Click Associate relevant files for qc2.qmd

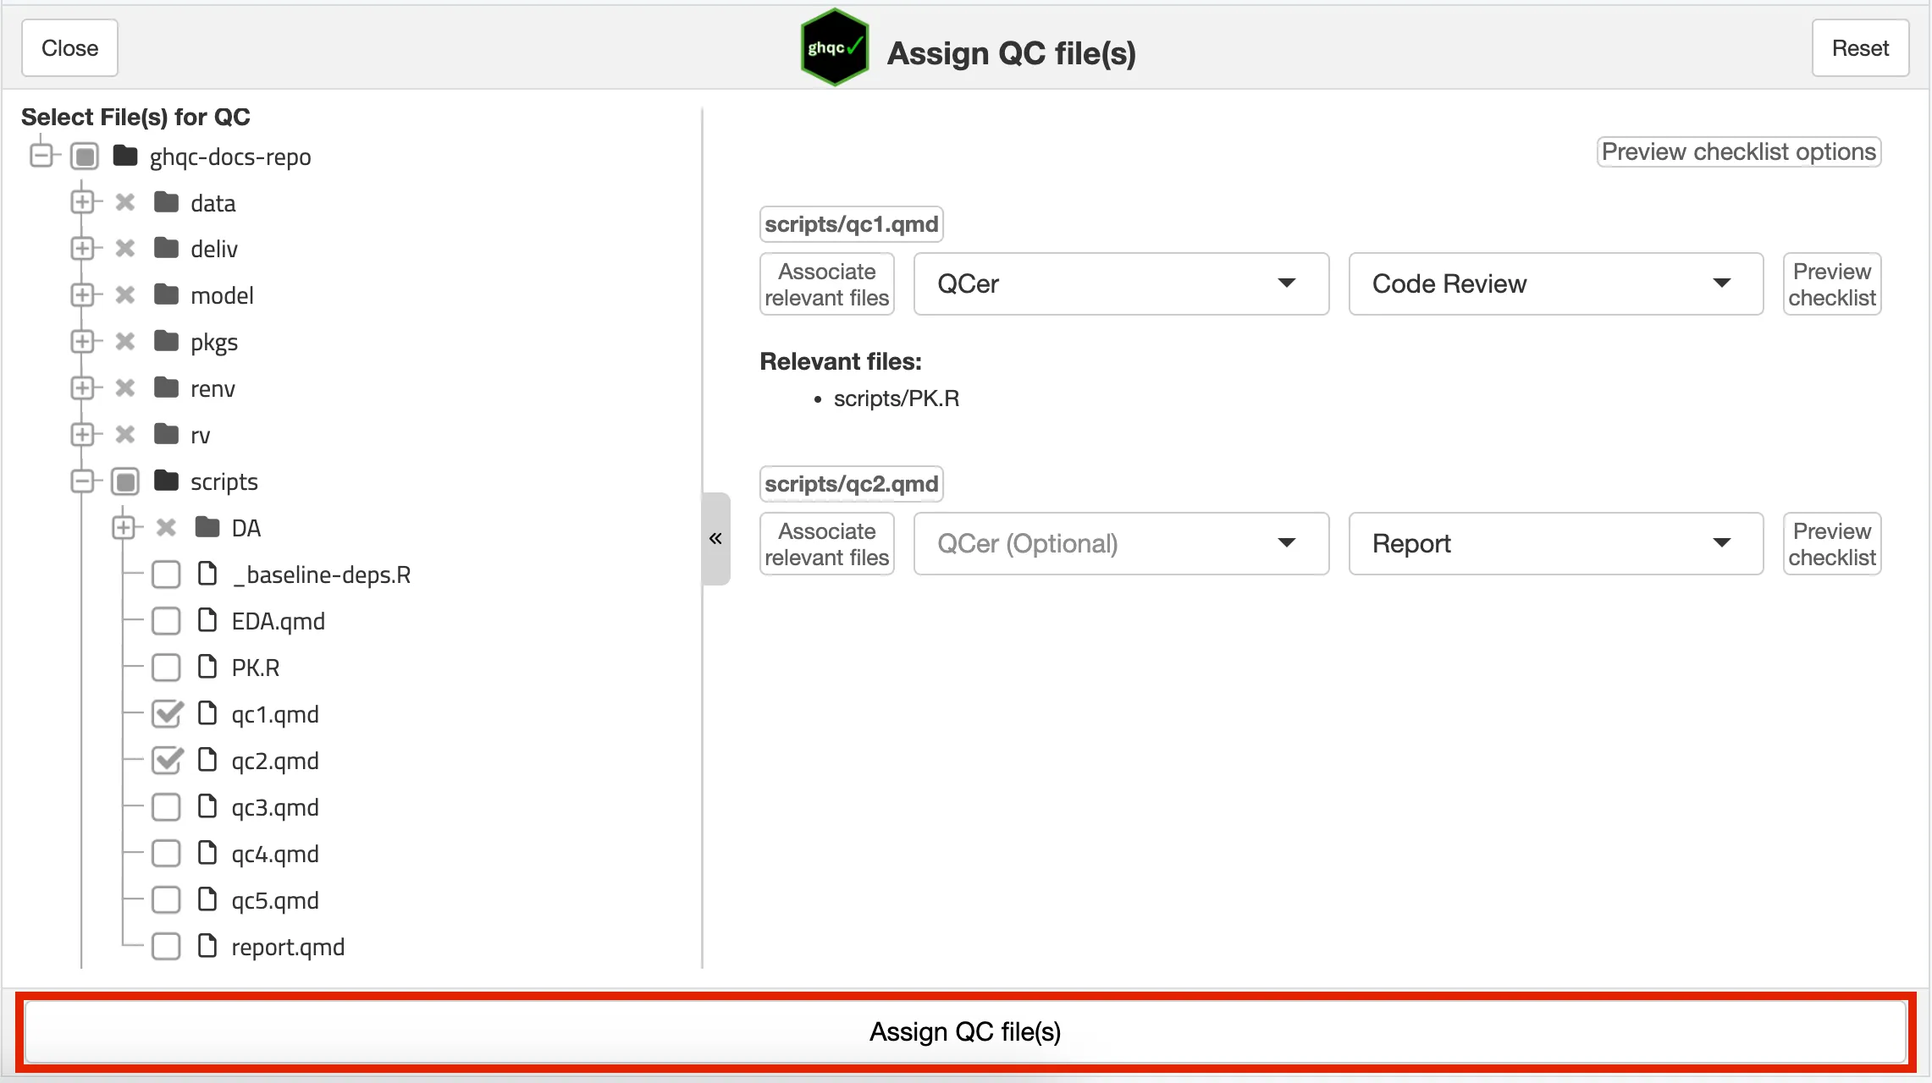pos(826,544)
